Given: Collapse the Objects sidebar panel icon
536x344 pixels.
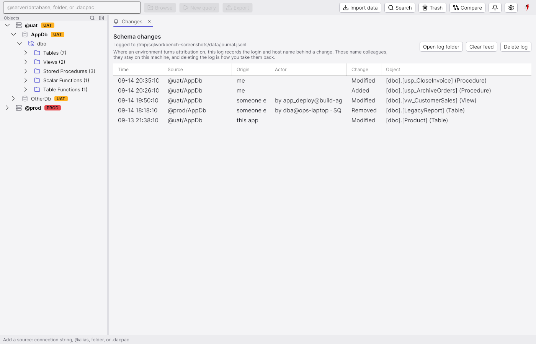Looking at the screenshot, I should [101, 18].
